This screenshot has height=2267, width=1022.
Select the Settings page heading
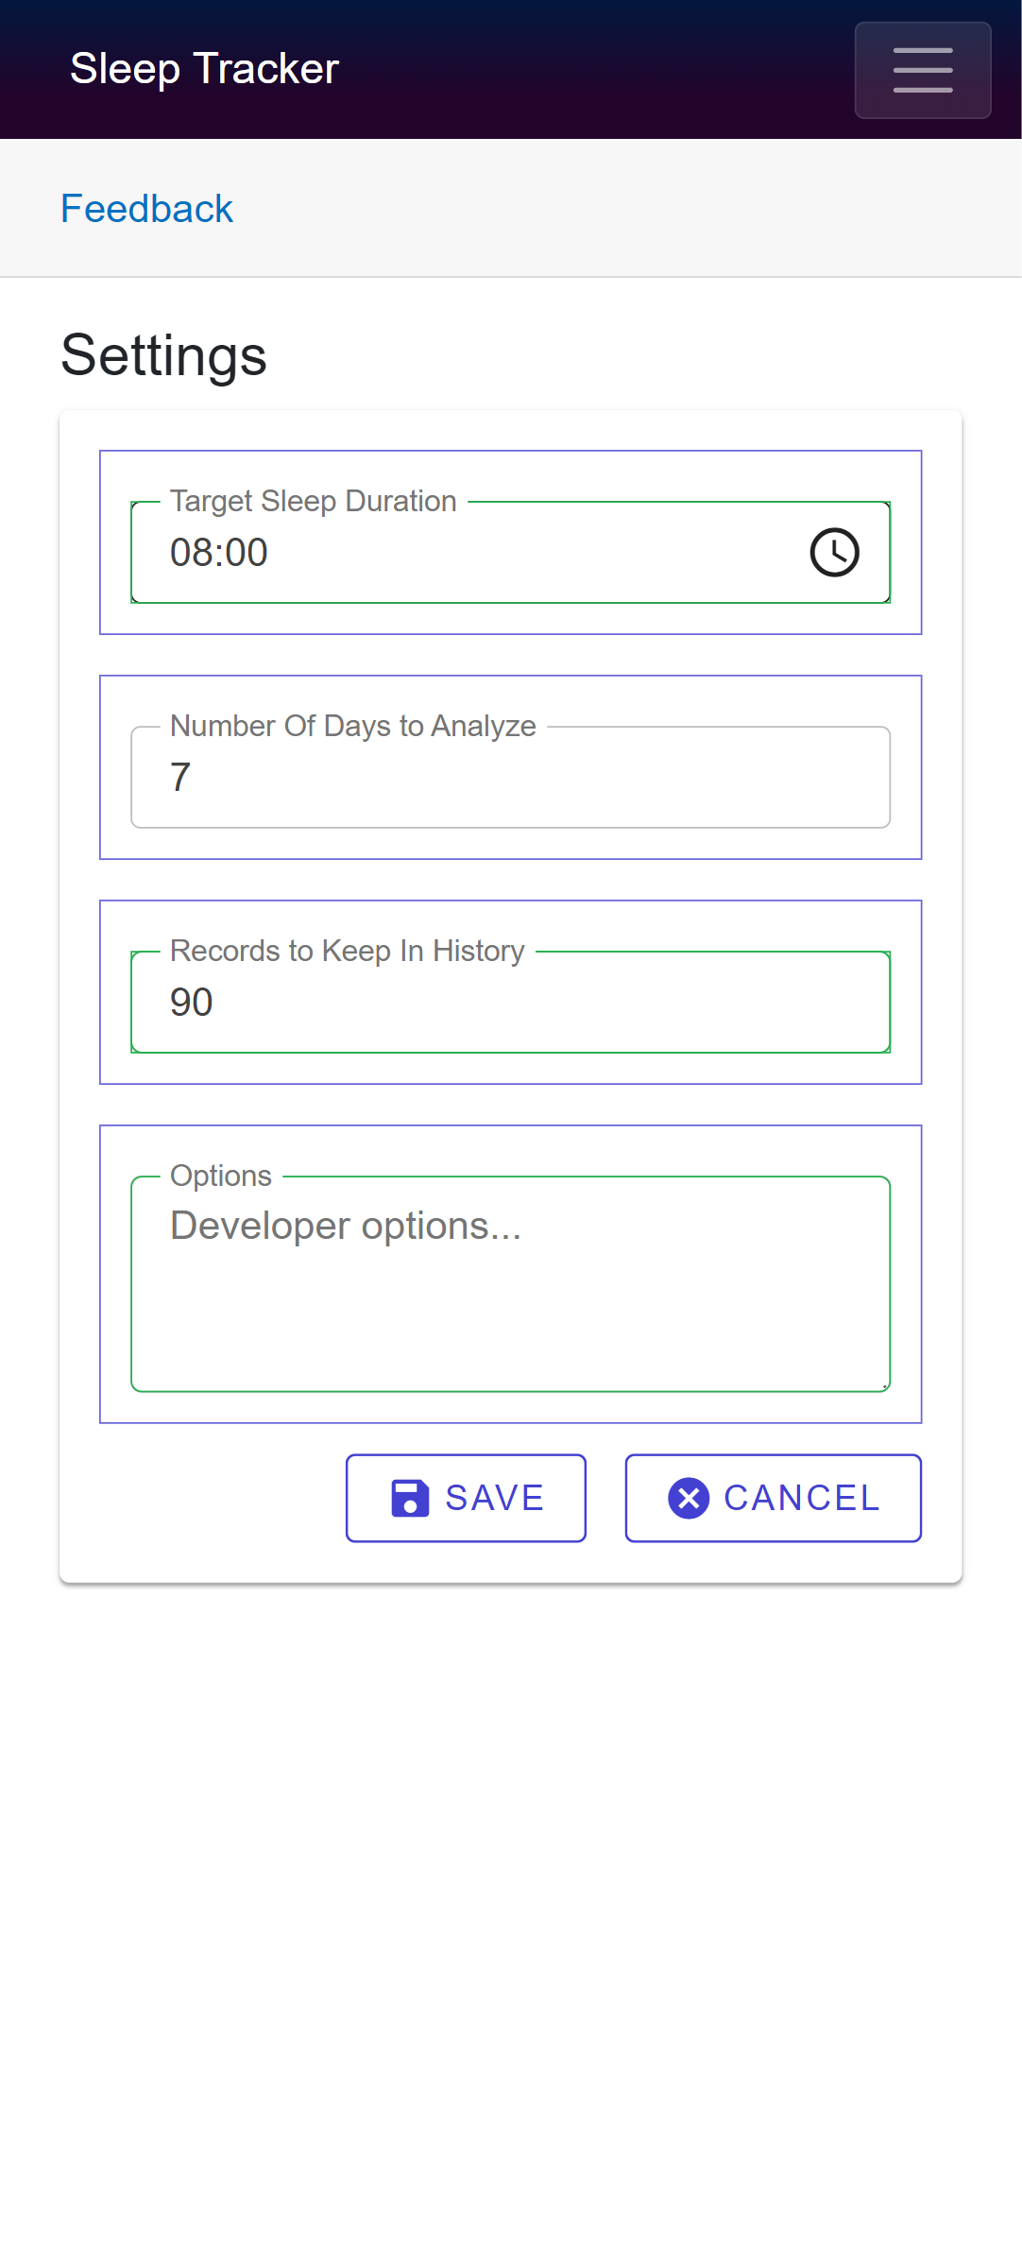164,356
